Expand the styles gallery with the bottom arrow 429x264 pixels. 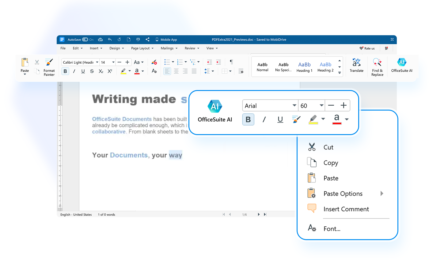(x=340, y=73)
